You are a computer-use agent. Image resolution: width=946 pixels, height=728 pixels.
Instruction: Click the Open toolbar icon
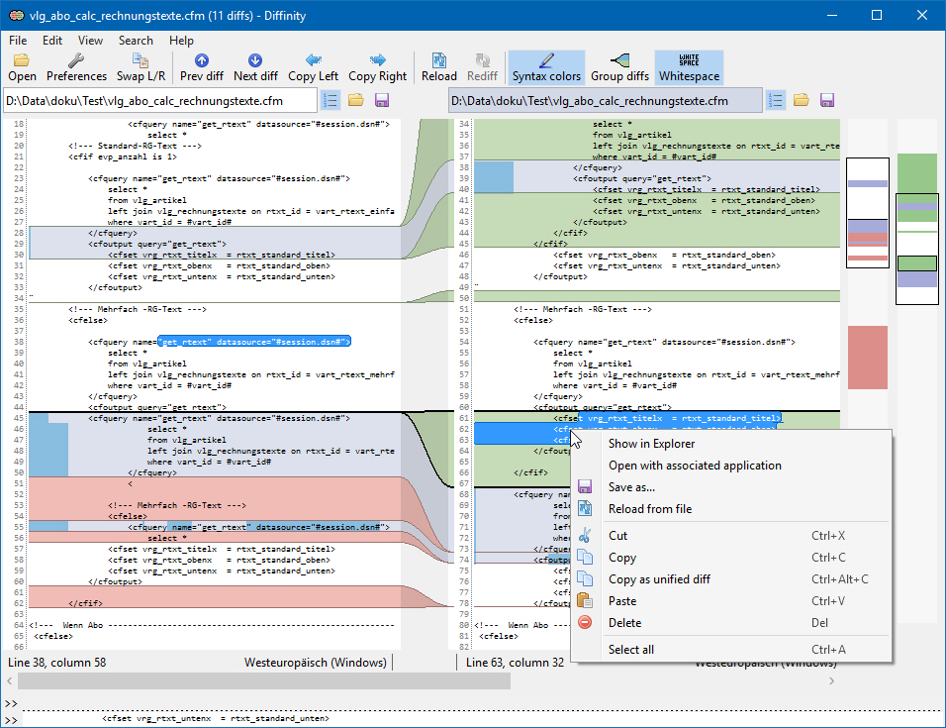[x=22, y=67]
